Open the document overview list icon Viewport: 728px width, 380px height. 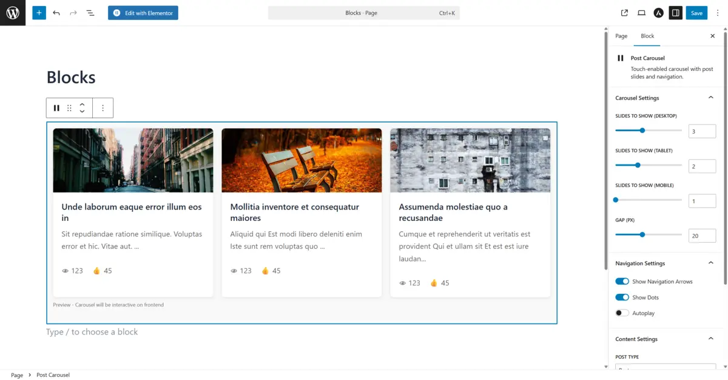click(90, 13)
